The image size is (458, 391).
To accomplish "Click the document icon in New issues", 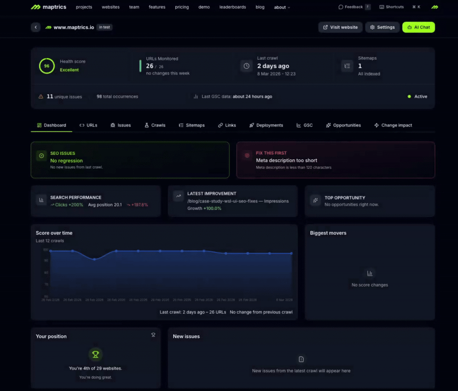I will pos(301,359).
